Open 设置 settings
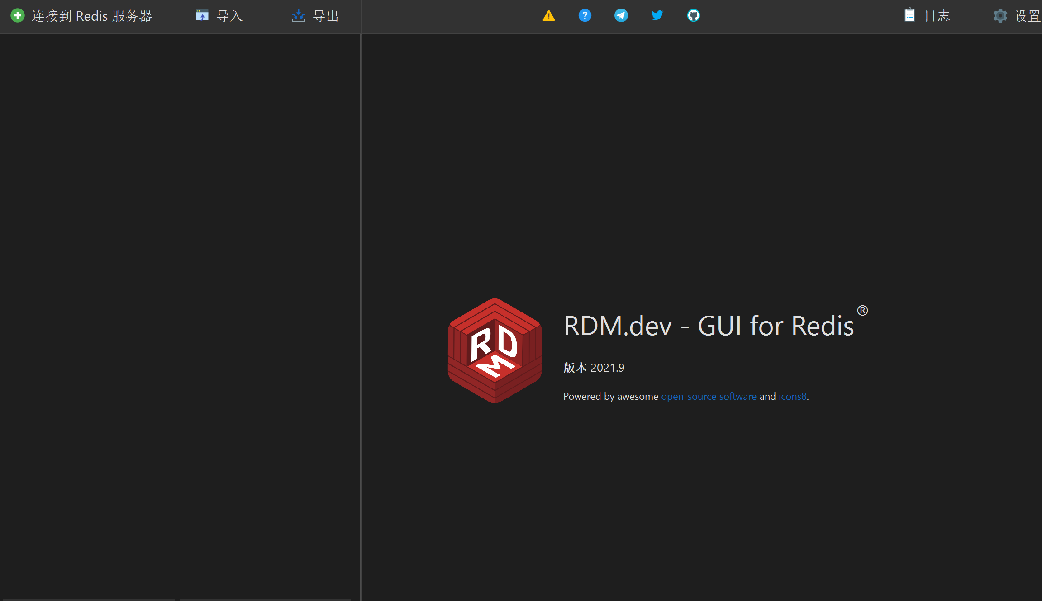Image resolution: width=1042 pixels, height=601 pixels. [1028, 16]
